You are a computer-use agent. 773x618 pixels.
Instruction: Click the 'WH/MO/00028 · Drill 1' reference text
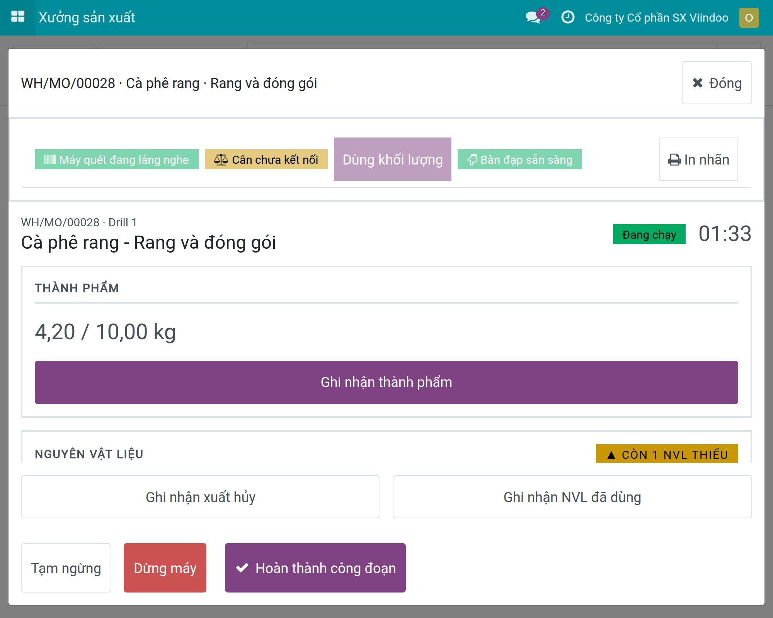79,222
